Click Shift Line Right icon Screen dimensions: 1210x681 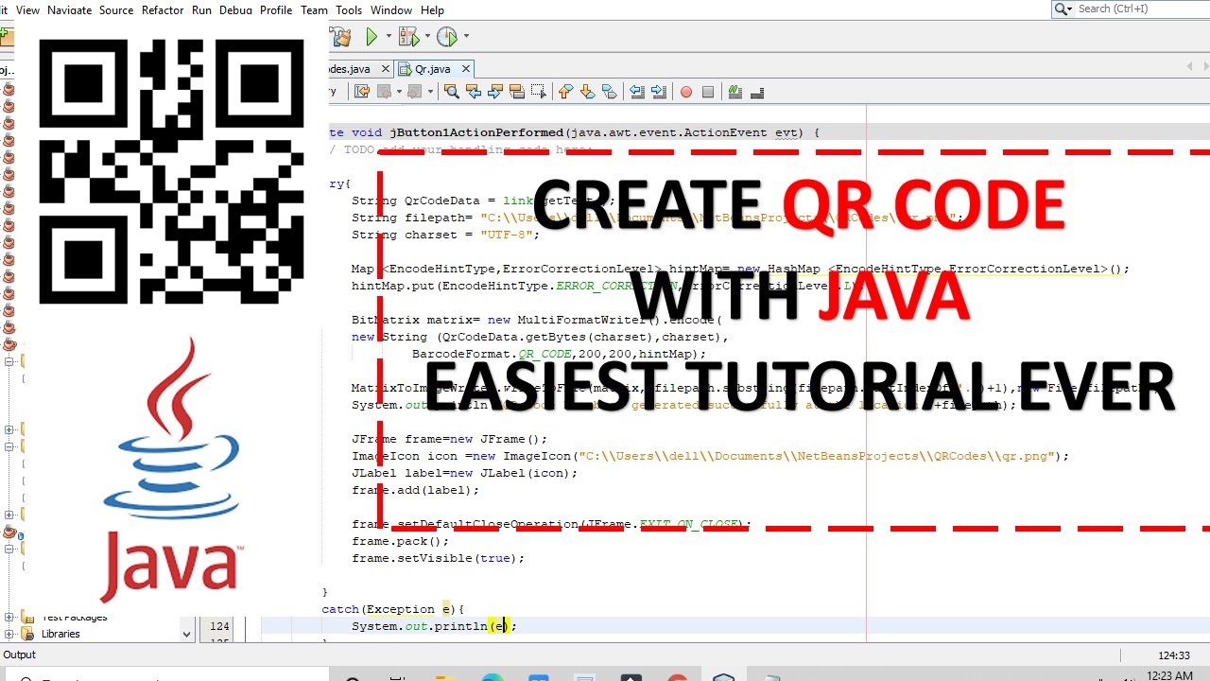tap(659, 92)
